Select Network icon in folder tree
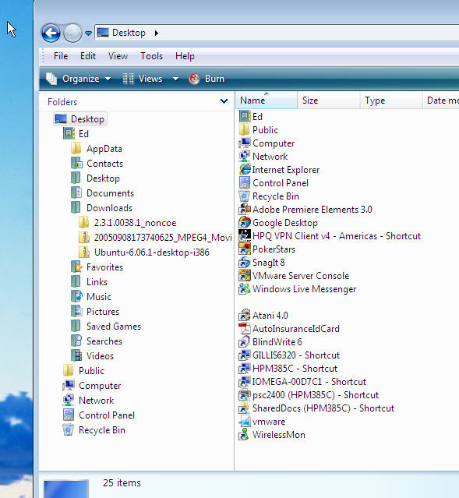Viewport: 459px width, 498px height. pos(69,400)
